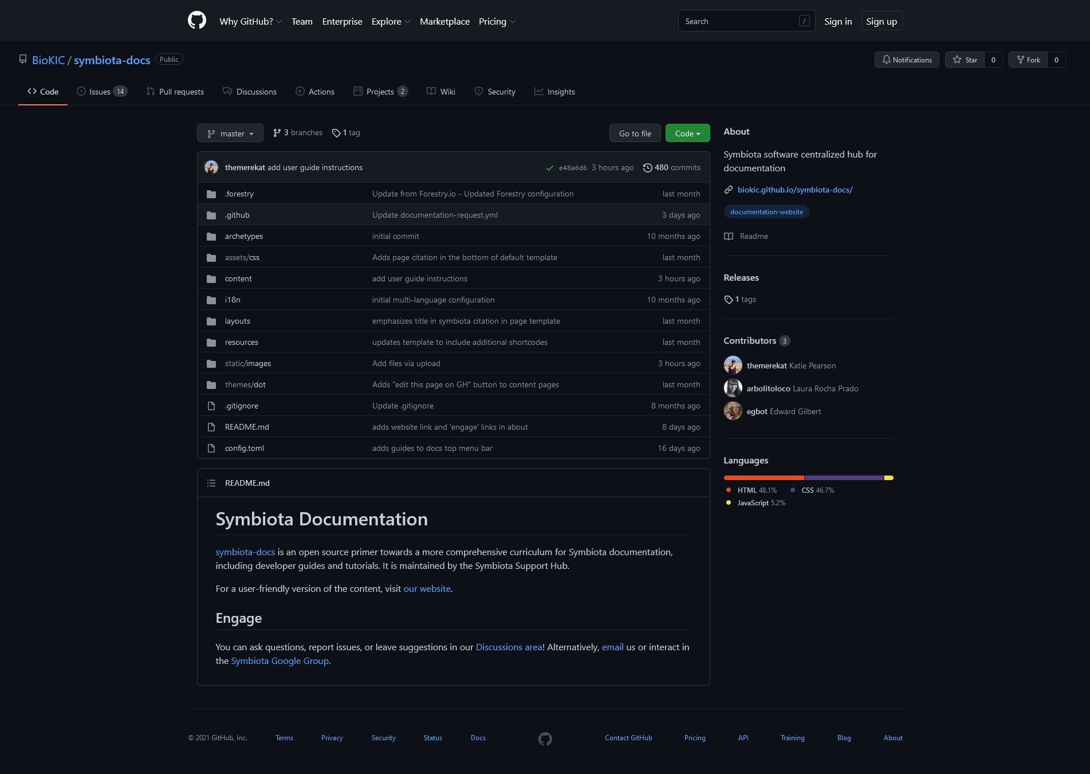
Task: Click the link icon beside the website URL
Action: click(729, 190)
